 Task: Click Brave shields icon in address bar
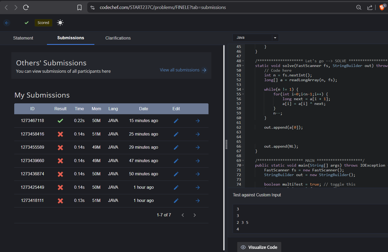point(382,7)
